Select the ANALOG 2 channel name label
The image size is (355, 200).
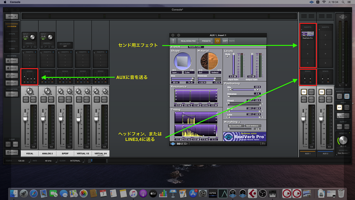pyautogui.click(x=47, y=153)
